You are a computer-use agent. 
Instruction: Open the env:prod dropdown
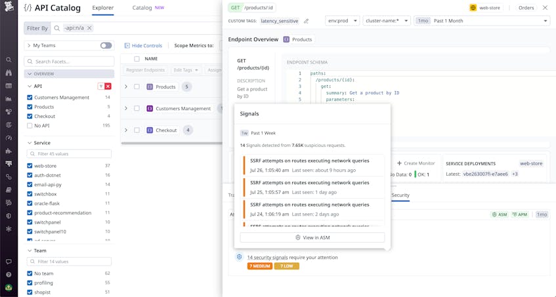[342, 21]
